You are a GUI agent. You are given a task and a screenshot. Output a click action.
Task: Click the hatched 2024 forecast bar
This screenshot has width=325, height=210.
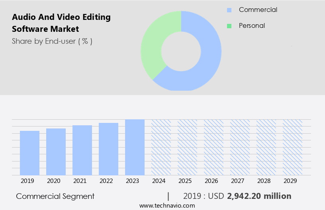(161, 147)
